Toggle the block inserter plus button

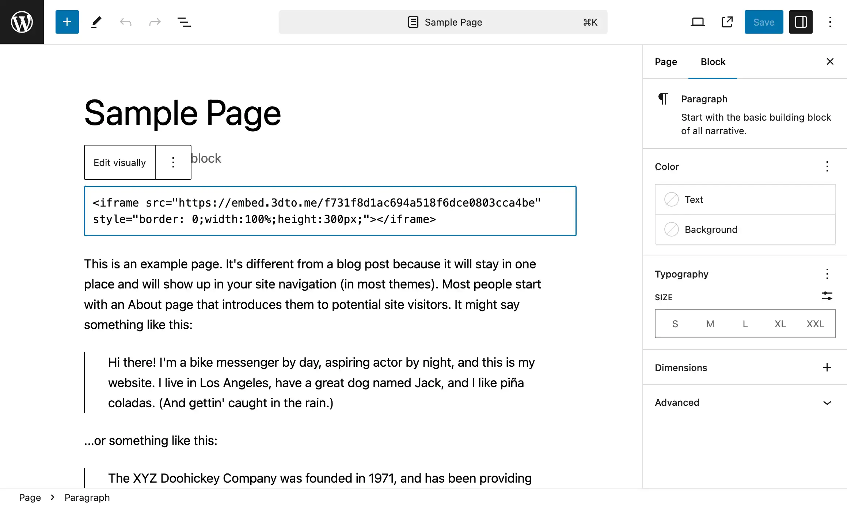tap(67, 22)
